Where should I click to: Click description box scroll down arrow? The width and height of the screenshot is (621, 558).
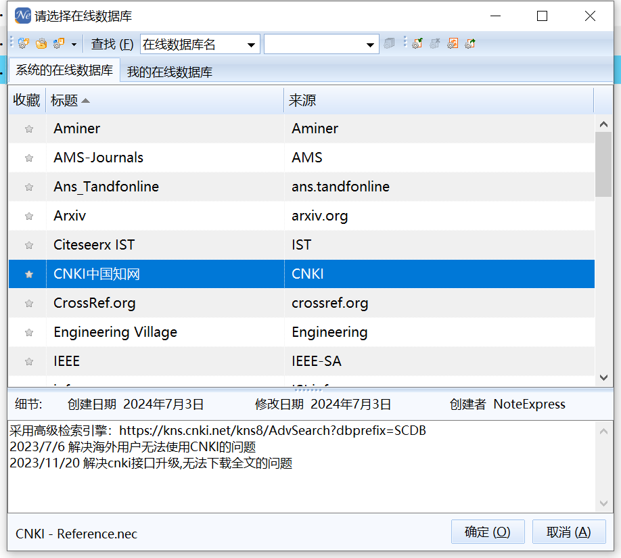[x=603, y=503]
